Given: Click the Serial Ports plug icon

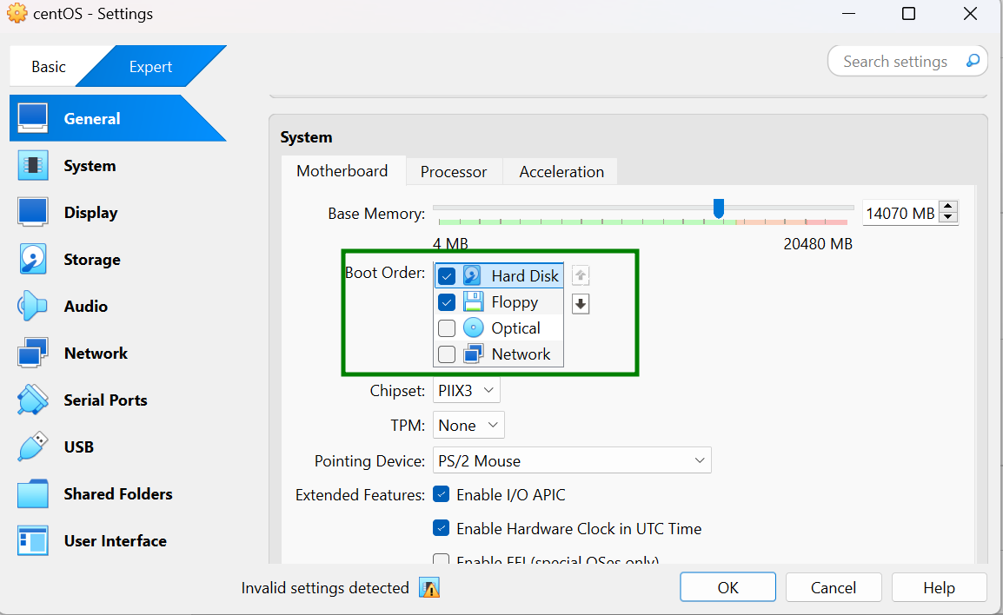Looking at the screenshot, I should (33, 400).
